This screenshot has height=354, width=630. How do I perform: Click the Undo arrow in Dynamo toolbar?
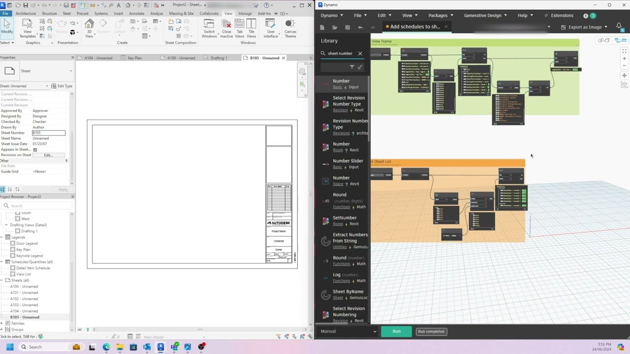pyautogui.click(x=360, y=27)
